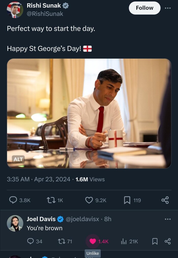Open more options for the main tweet
The image size is (178, 258).
[x=168, y=8]
